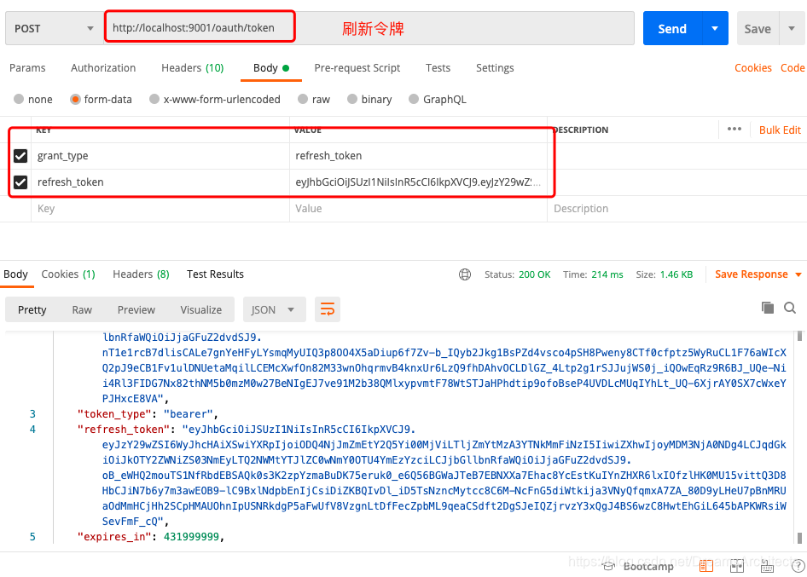Click the refresh_token value cell
807x577 pixels.
418,182
